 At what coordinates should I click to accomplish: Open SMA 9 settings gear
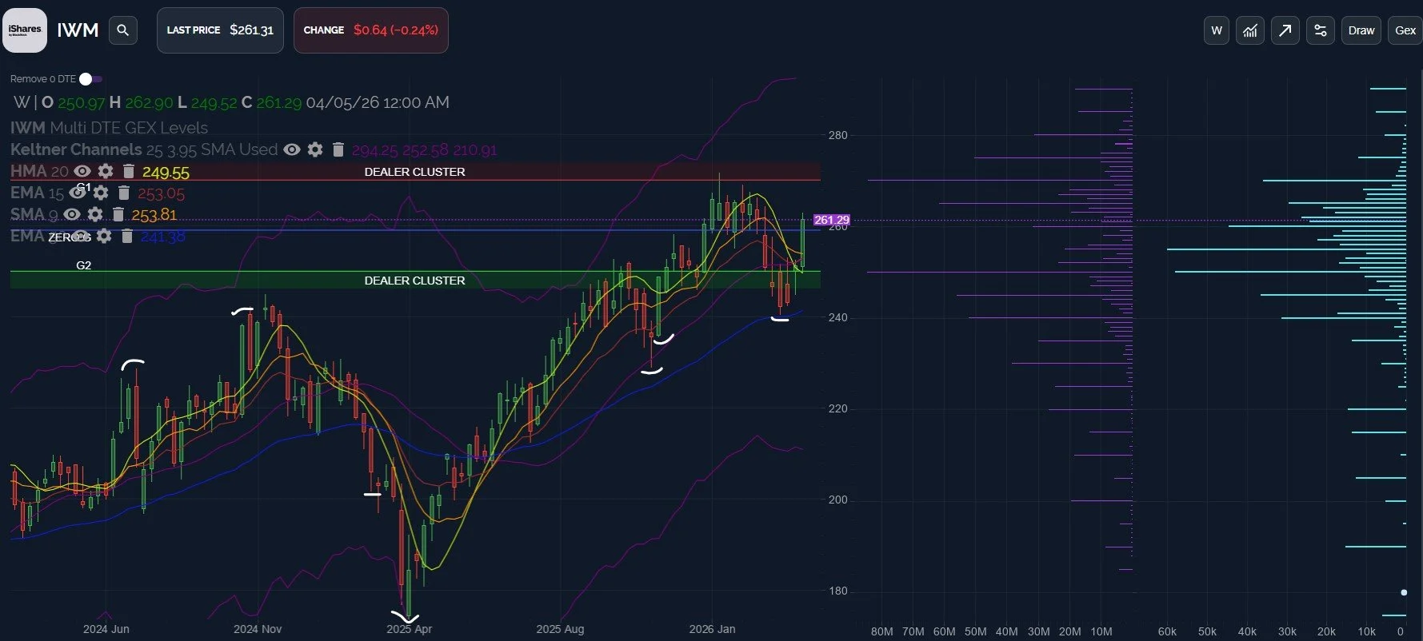pyautogui.click(x=95, y=214)
